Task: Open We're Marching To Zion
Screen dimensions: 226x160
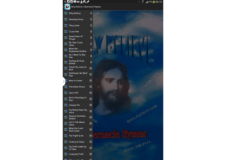Action: 78,99
